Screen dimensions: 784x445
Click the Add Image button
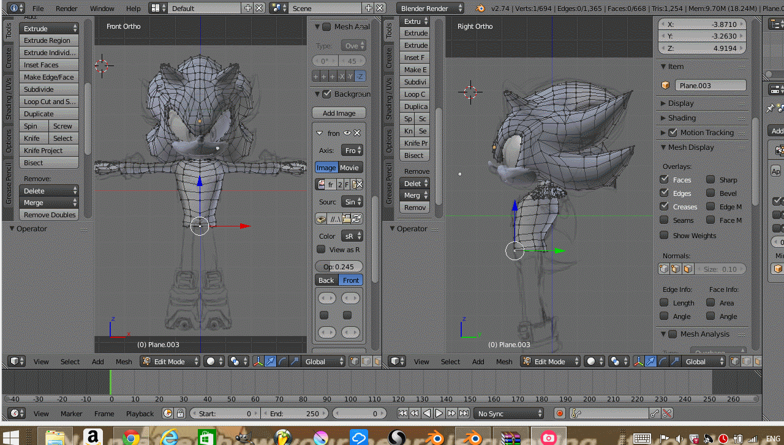tap(339, 113)
